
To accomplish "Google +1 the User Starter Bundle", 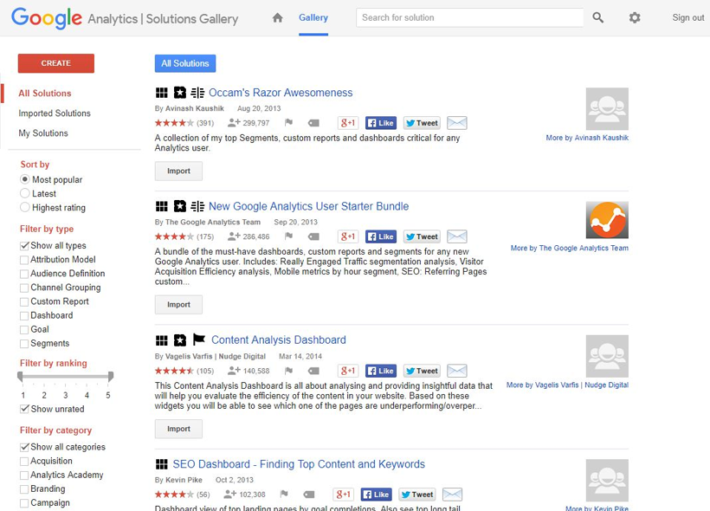I will 348,236.
